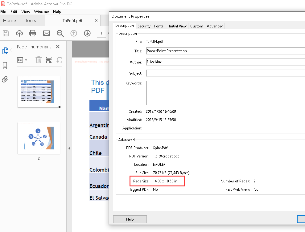The width and height of the screenshot is (305, 232).
Task: Switch to the Security tab
Action: pyautogui.click(x=144, y=26)
